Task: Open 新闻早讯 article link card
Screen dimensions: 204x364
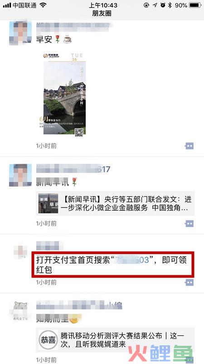Action: coord(115,203)
